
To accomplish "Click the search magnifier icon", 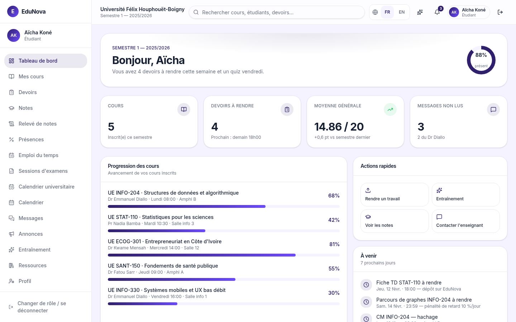I will pyautogui.click(x=196, y=12).
